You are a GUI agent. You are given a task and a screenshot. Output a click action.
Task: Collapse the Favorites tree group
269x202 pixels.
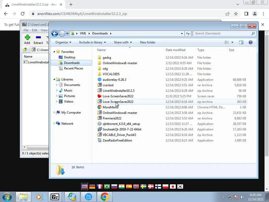[x=54, y=52]
